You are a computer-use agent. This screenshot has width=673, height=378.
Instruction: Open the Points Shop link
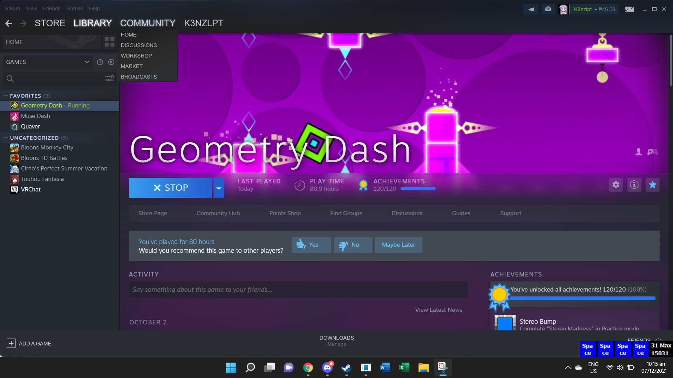pyautogui.click(x=285, y=213)
